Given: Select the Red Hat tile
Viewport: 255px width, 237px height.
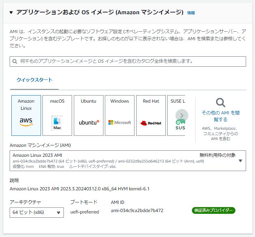Looking at the screenshot, I should (x=151, y=115).
